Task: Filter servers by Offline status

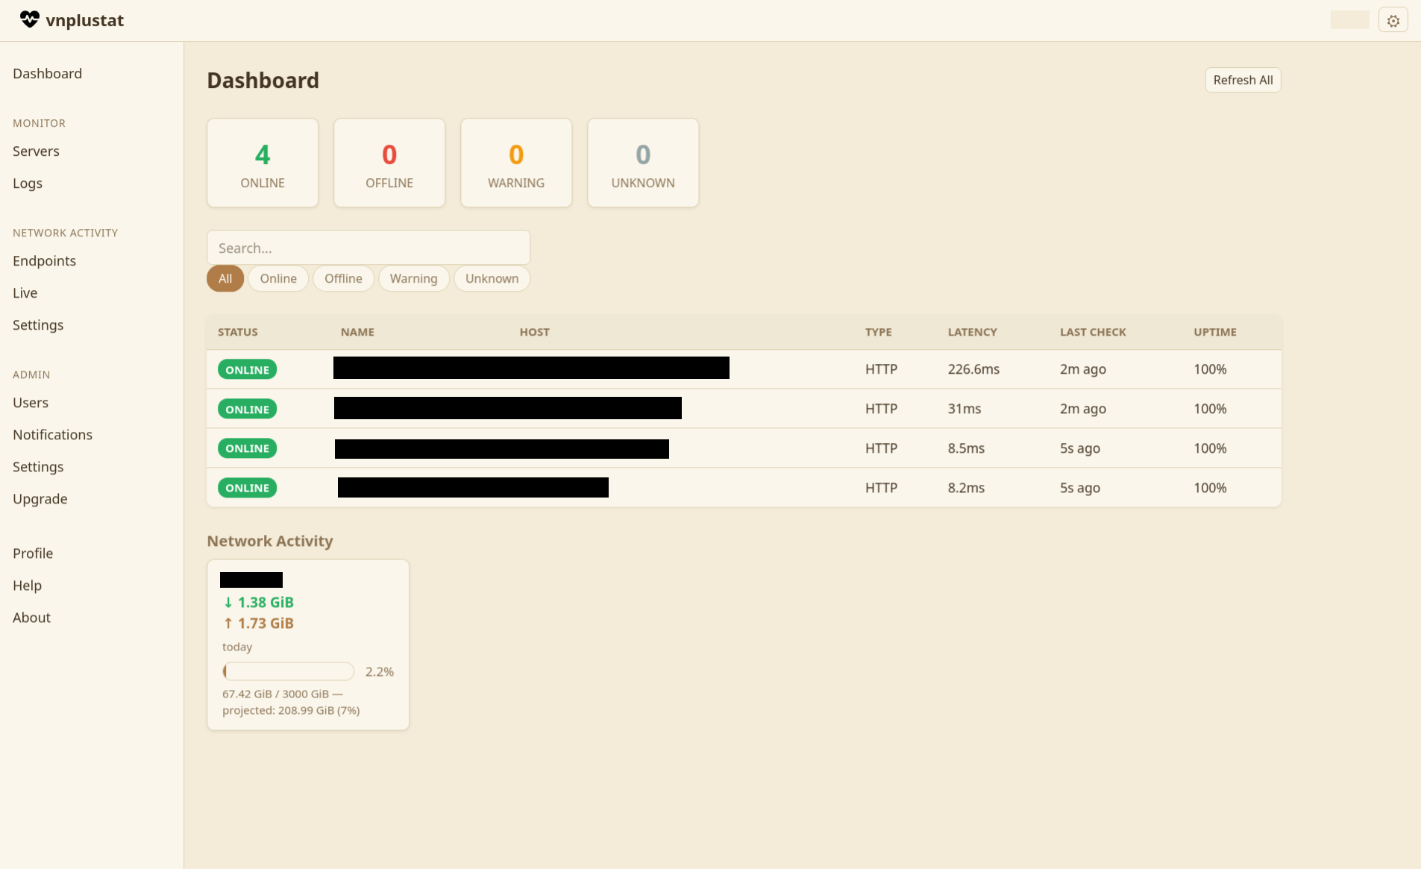Action: pyautogui.click(x=343, y=278)
